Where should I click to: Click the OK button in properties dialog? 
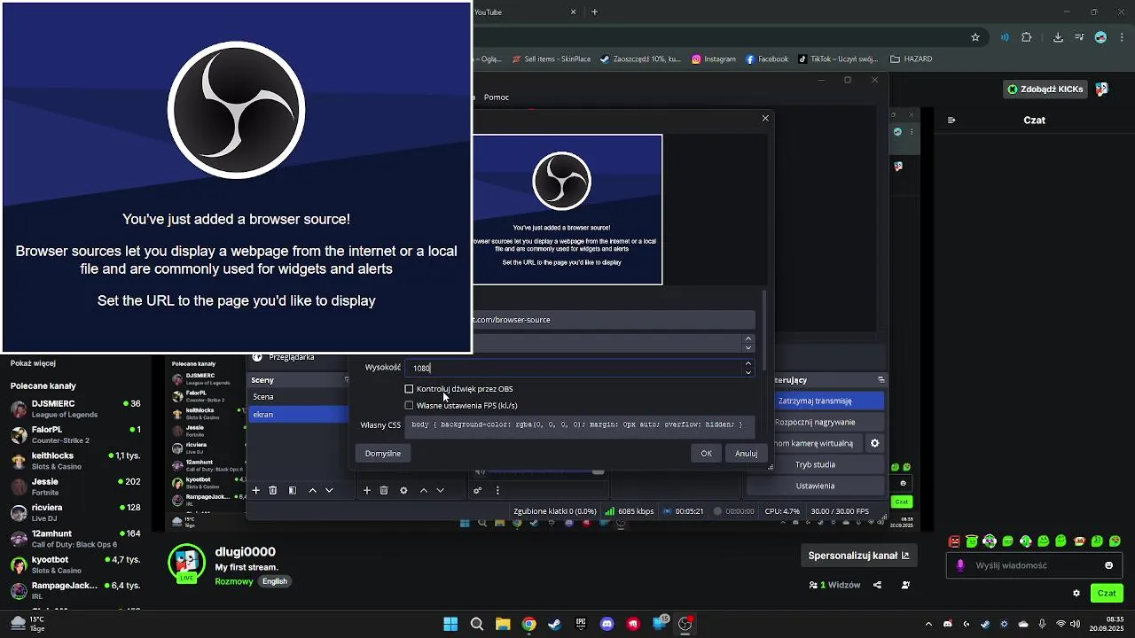[706, 454]
